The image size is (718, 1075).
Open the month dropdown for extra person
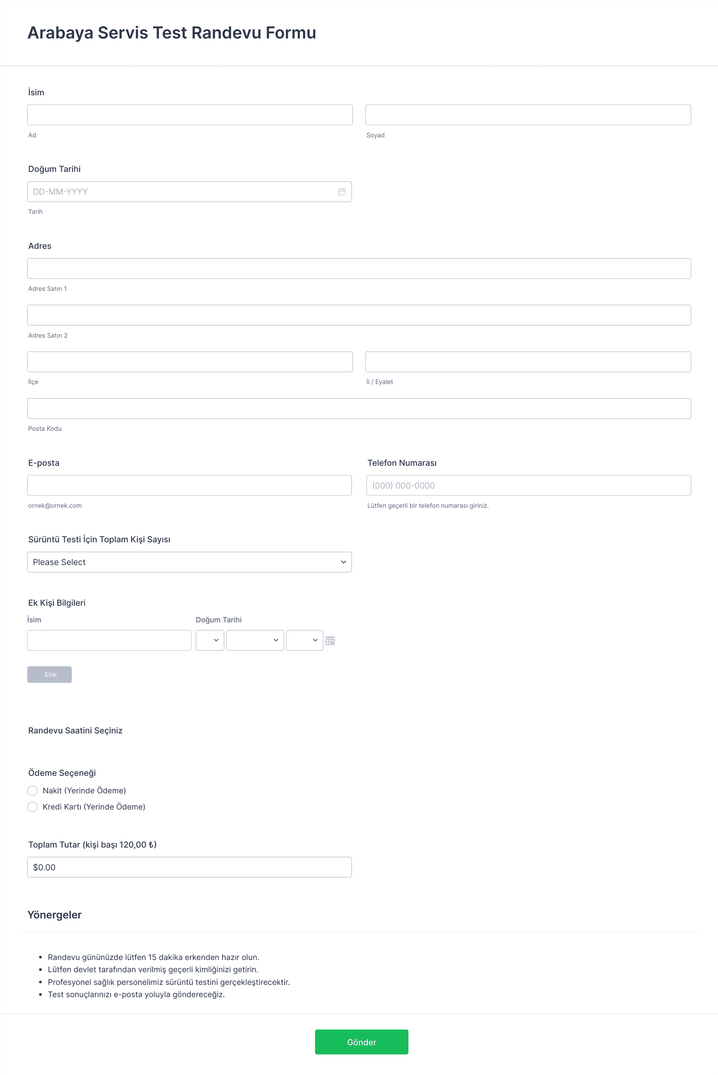pos(254,640)
